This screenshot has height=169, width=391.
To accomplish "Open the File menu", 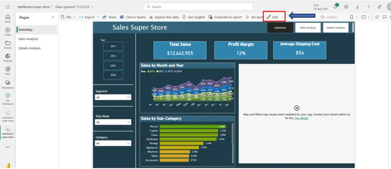I will (x=69, y=17).
